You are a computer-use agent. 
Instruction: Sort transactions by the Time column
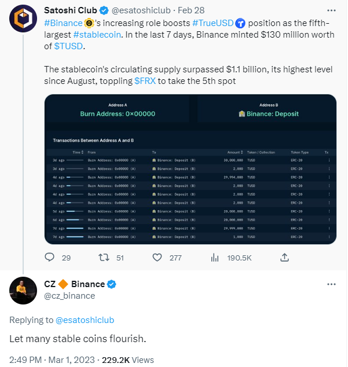point(78,152)
